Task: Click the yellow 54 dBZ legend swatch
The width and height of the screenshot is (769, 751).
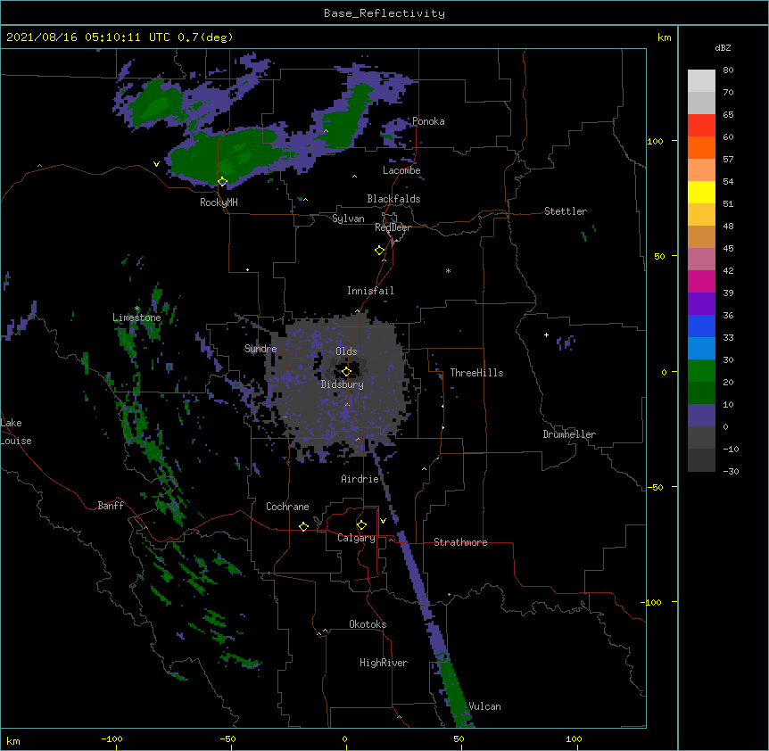Action: pos(701,192)
